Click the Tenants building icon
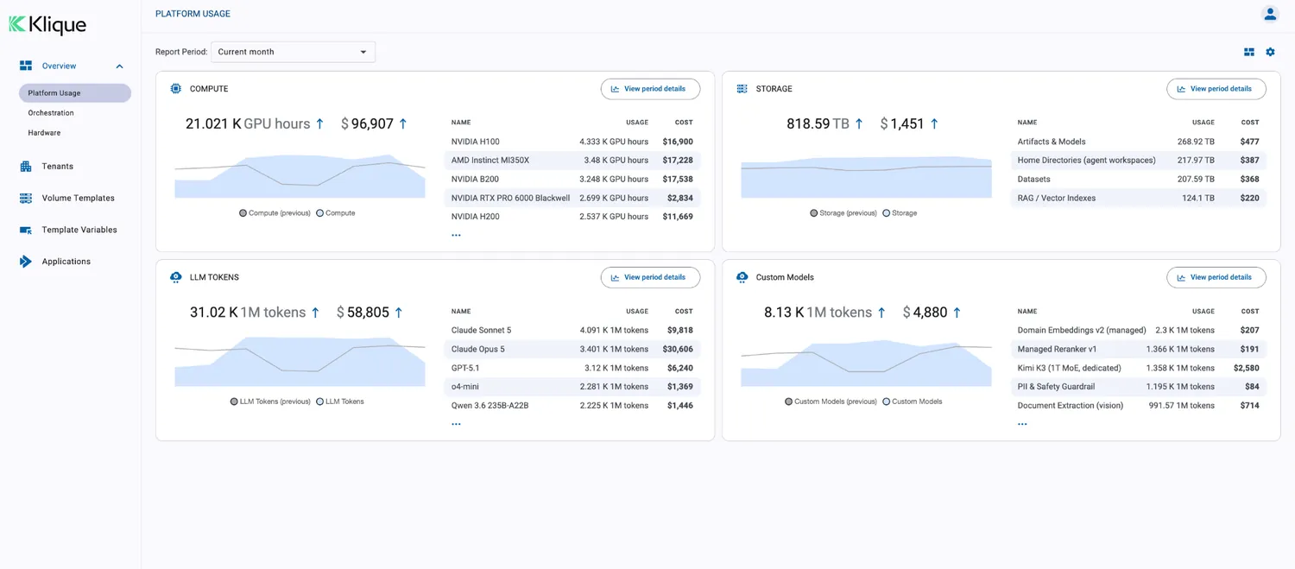Image resolution: width=1295 pixels, height=569 pixels. tap(26, 166)
